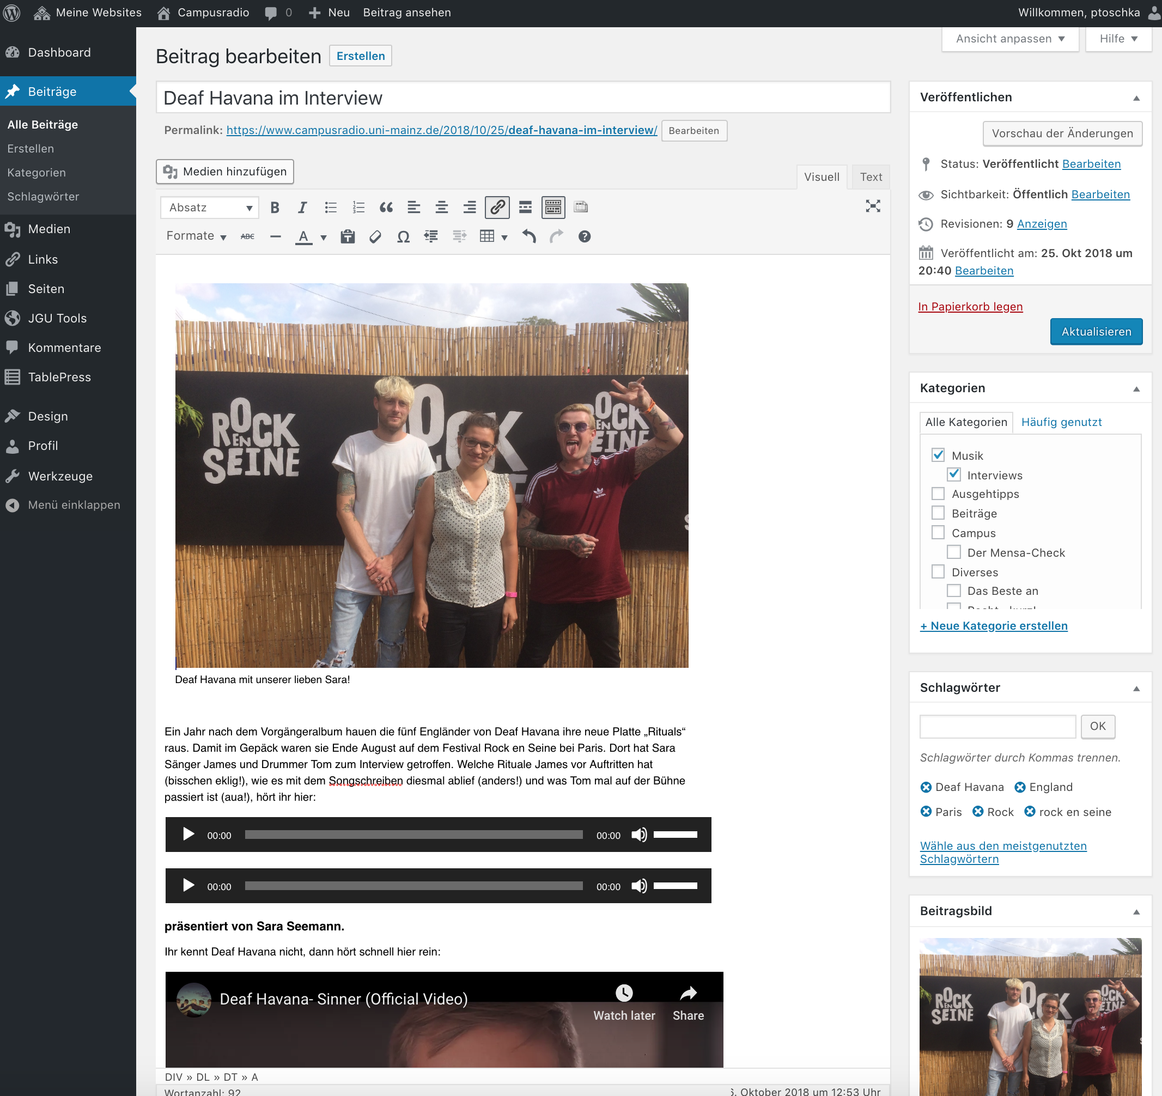Image resolution: width=1162 pixels, height=1096 pixels.
Task: Enable distraction-free writing mode
Action: (873, 206)
